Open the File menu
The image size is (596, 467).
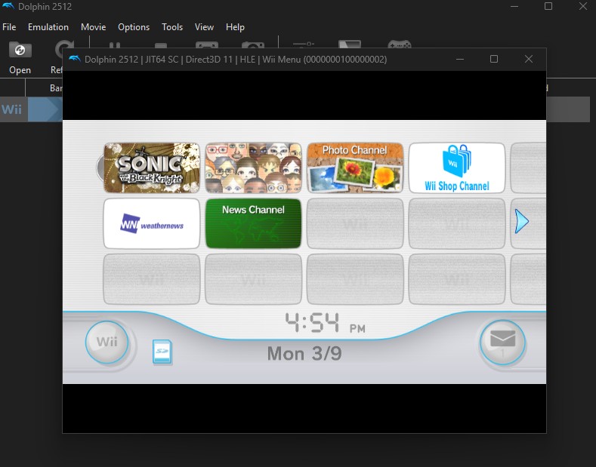[x=9, y=27]
